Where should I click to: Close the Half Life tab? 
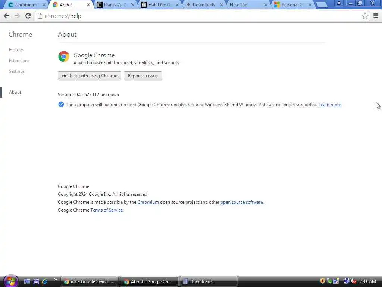click(177, 5)
